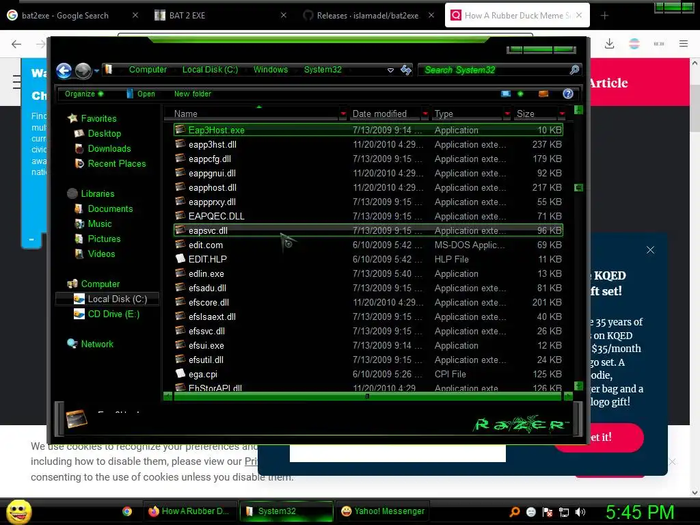700x525 pixels.
Task: Click the Chrome icon on the taskbar
Action: click(127, 511)
